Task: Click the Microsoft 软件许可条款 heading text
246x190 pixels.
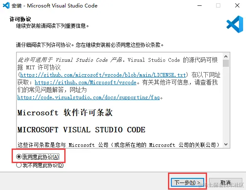Action: tap(65, 113)
